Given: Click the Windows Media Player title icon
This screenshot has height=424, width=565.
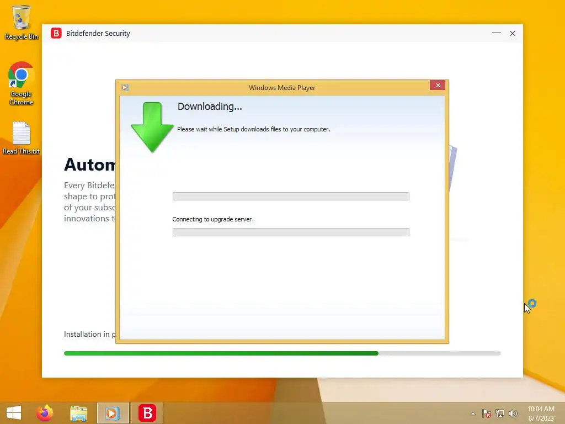Looking at the screenshot, I should coord(125,88).
